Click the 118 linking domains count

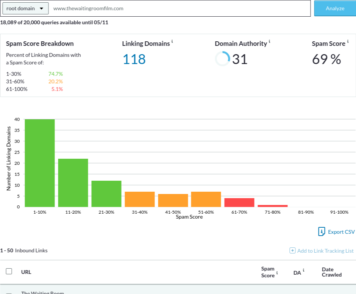point(134,59)
